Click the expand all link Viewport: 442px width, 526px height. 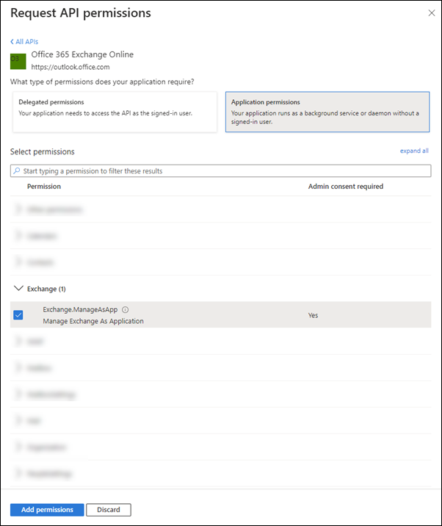pos(414,151)
